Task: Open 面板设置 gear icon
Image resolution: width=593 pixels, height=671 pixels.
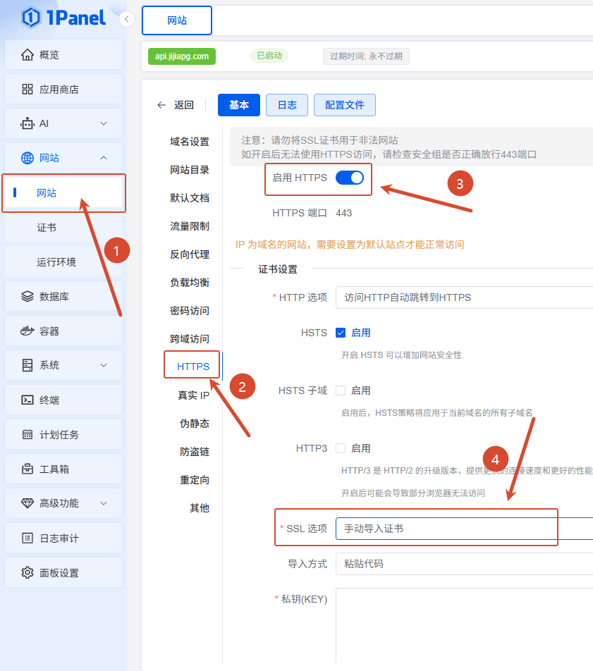Action: [x=27, y=572]
